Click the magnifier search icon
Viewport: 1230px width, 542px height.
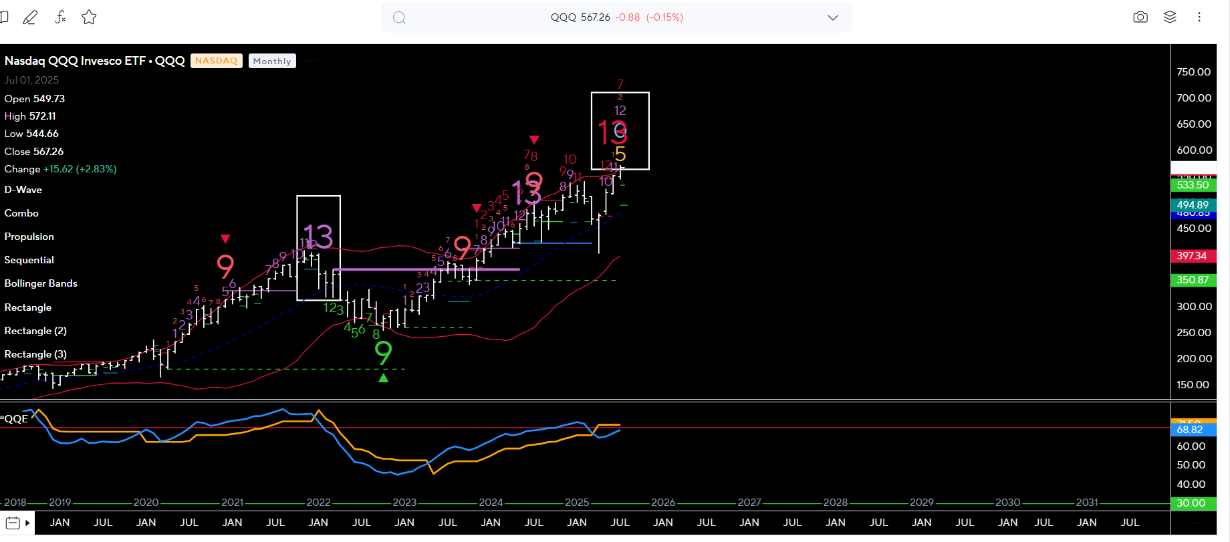click(x=399, y=18)
